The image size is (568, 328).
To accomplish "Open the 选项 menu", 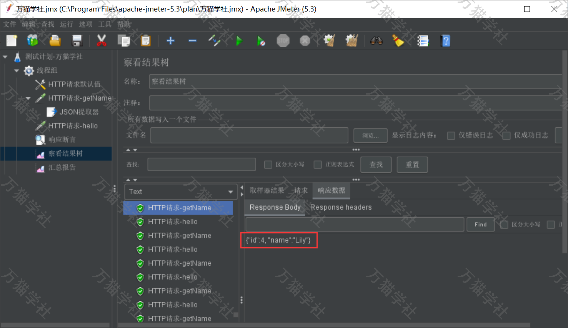I will tap(86, 24).
